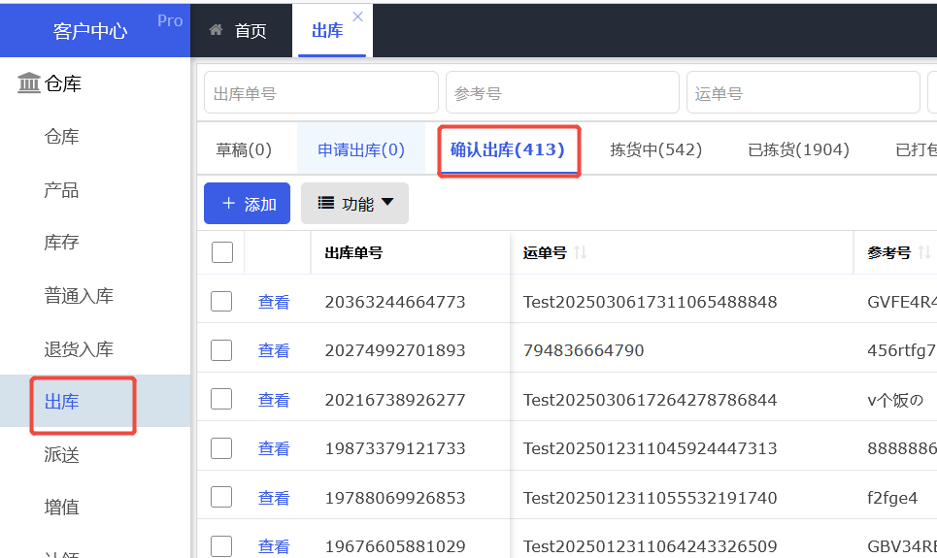Click waybill Test2025012311055532191740
Screen dimensions: 937x558
[x=651, y=498]
